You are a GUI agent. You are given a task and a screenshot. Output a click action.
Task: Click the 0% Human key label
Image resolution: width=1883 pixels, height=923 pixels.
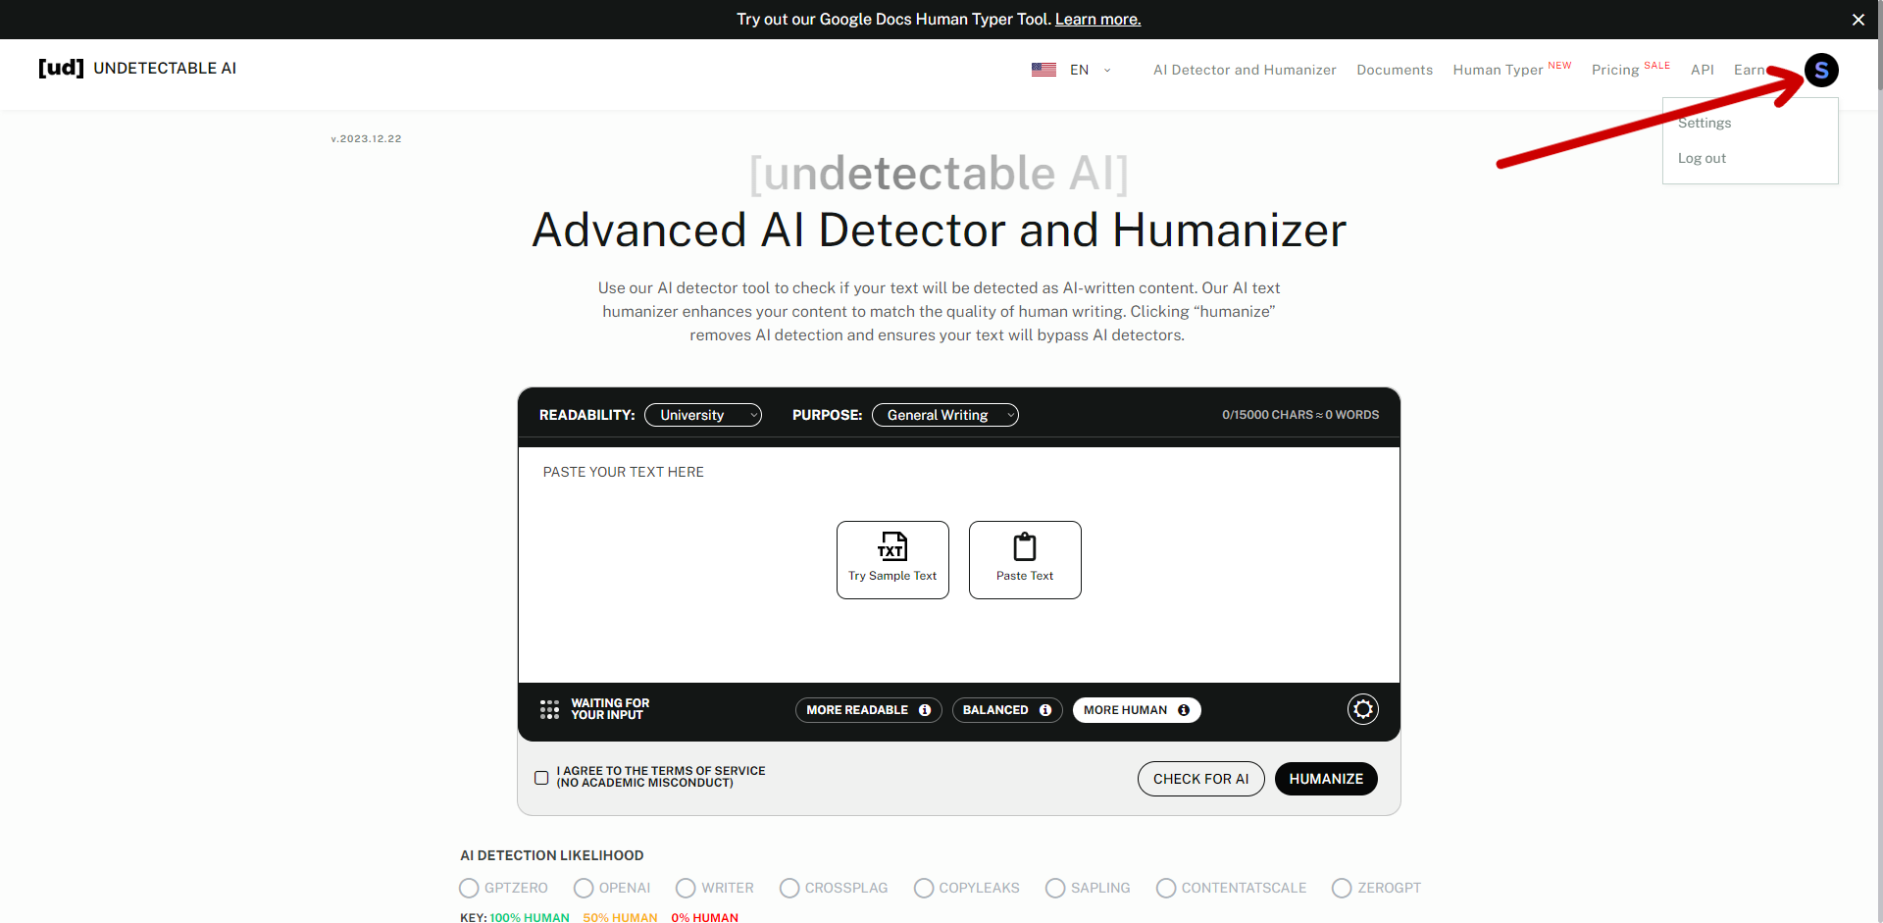click(704, 917)
